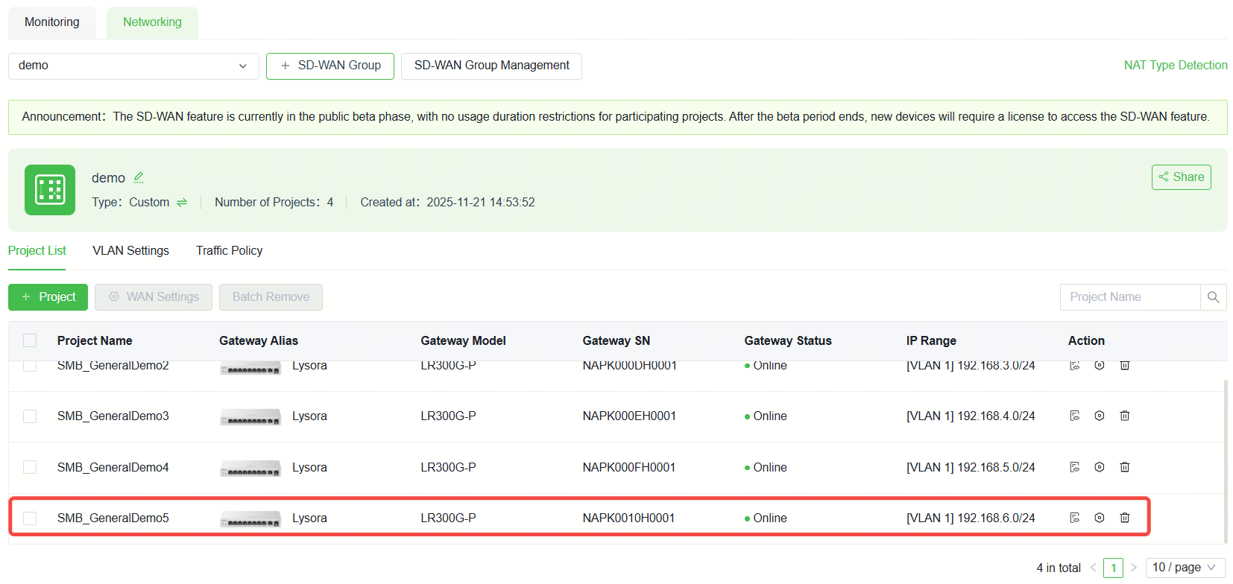The width and height of the screenshot is (1233, 584).
Task: Expand the 10 / page size selector
Action: pyautogui.click(x=1185, y=568)
